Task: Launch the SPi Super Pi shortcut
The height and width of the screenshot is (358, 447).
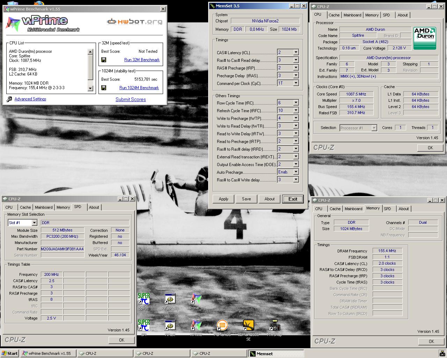Action: tap(144, 328)
